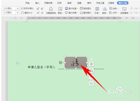Switch to the 引用 tab

59,3
